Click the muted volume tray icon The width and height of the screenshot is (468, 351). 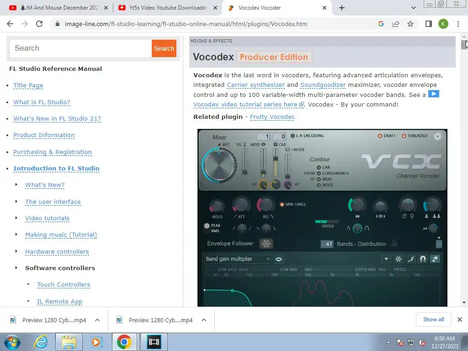422,343
